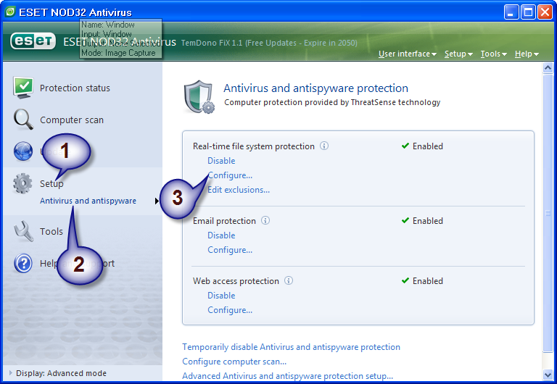Open the Tools menu in header
The height and width of the screenshot is (384, 557).
tap(493, 54)
